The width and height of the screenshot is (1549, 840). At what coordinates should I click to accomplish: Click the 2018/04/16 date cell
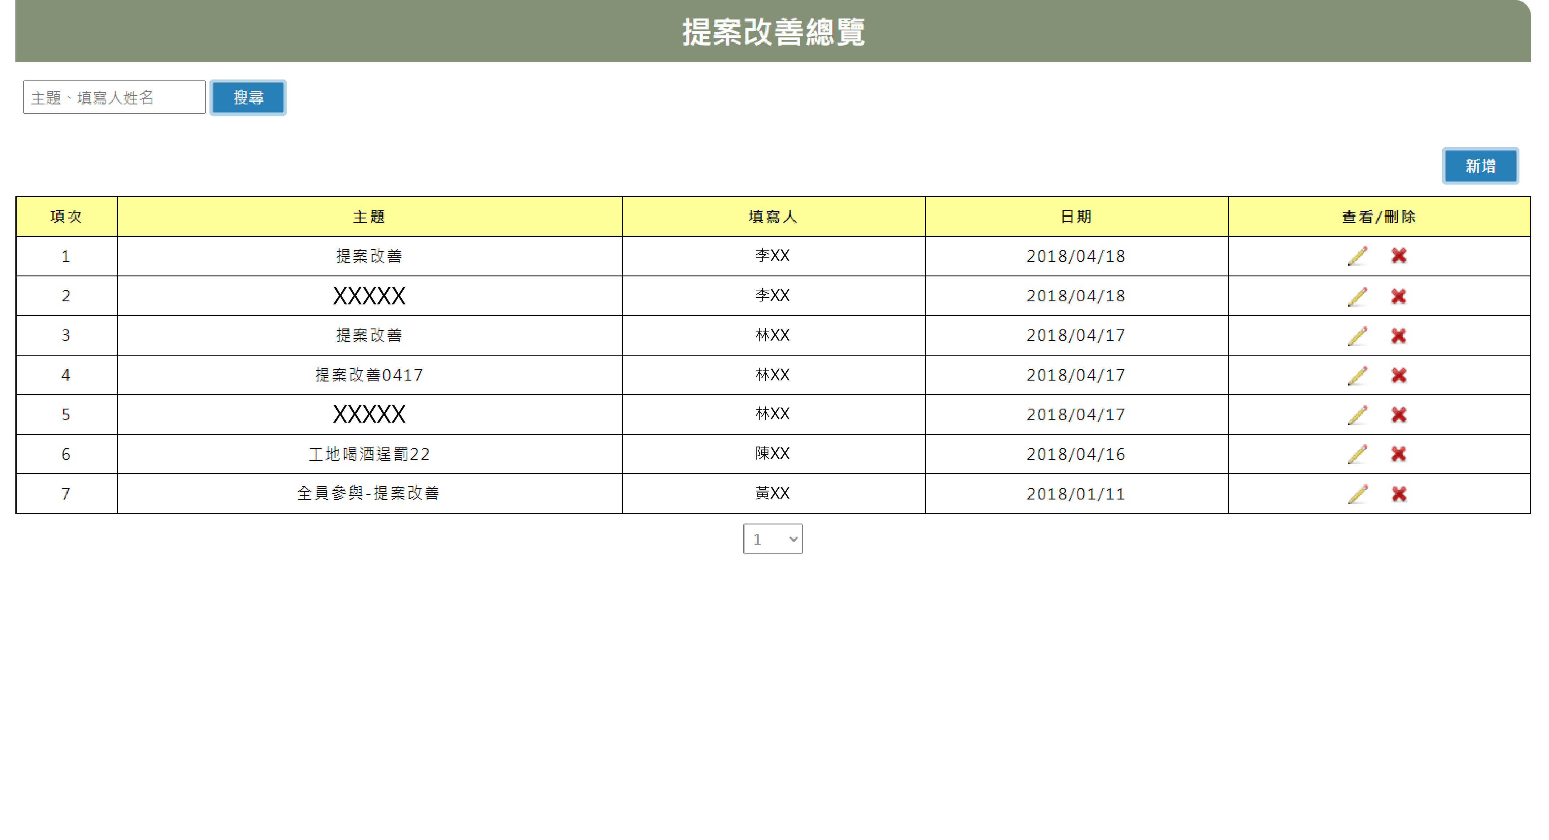[1077, 454]
